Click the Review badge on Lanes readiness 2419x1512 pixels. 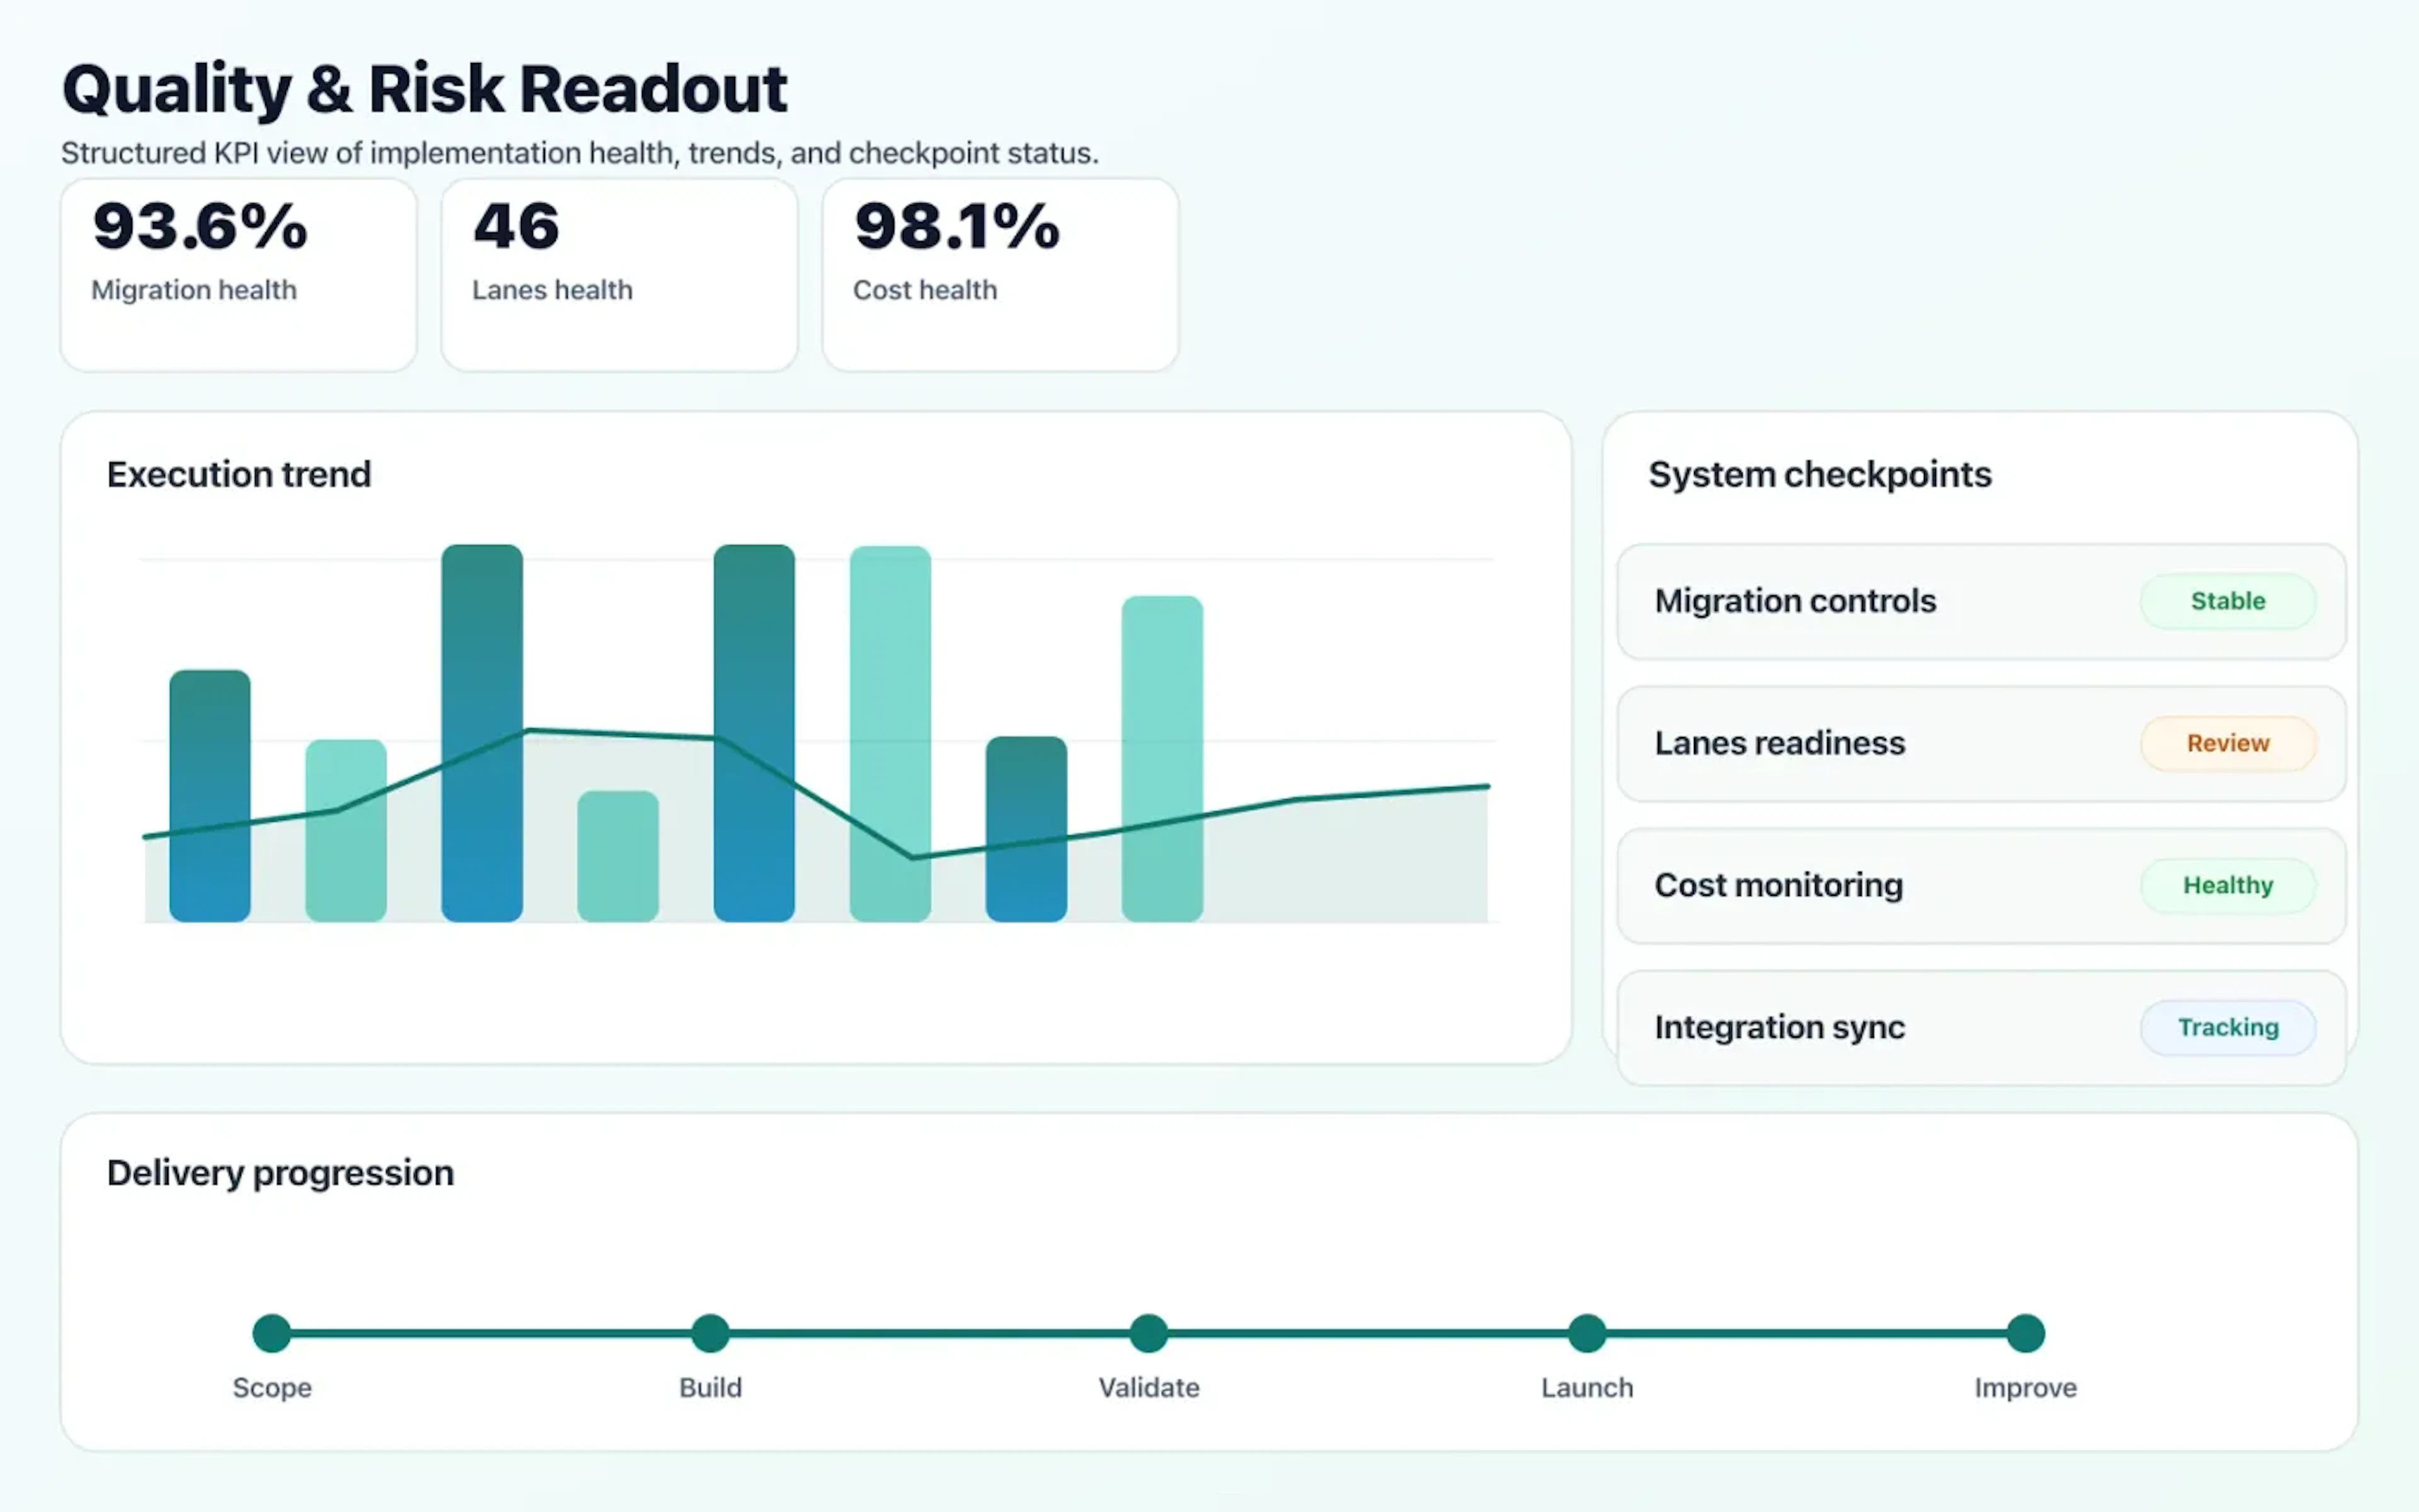[x=2228, y=743]
